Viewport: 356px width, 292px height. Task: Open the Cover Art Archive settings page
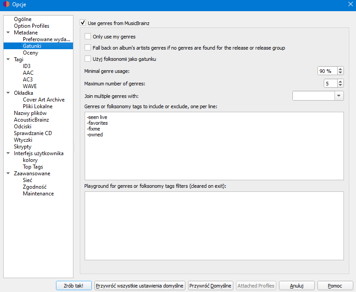pos(43,100)
